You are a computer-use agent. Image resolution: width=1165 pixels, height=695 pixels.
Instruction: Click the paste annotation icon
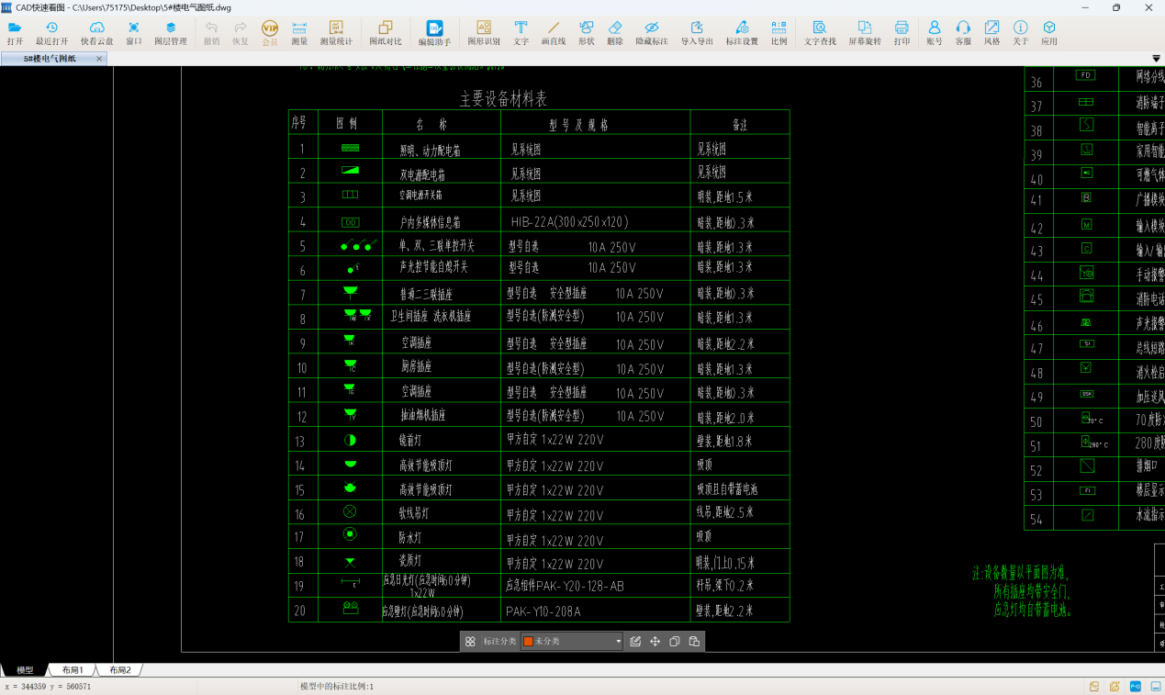point(694,642)
